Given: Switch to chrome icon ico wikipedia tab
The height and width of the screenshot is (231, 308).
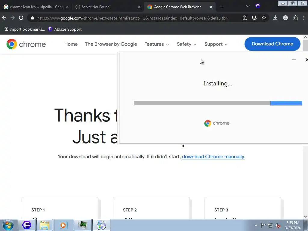Looking at the screenshot, I should (x=36, y=7).
